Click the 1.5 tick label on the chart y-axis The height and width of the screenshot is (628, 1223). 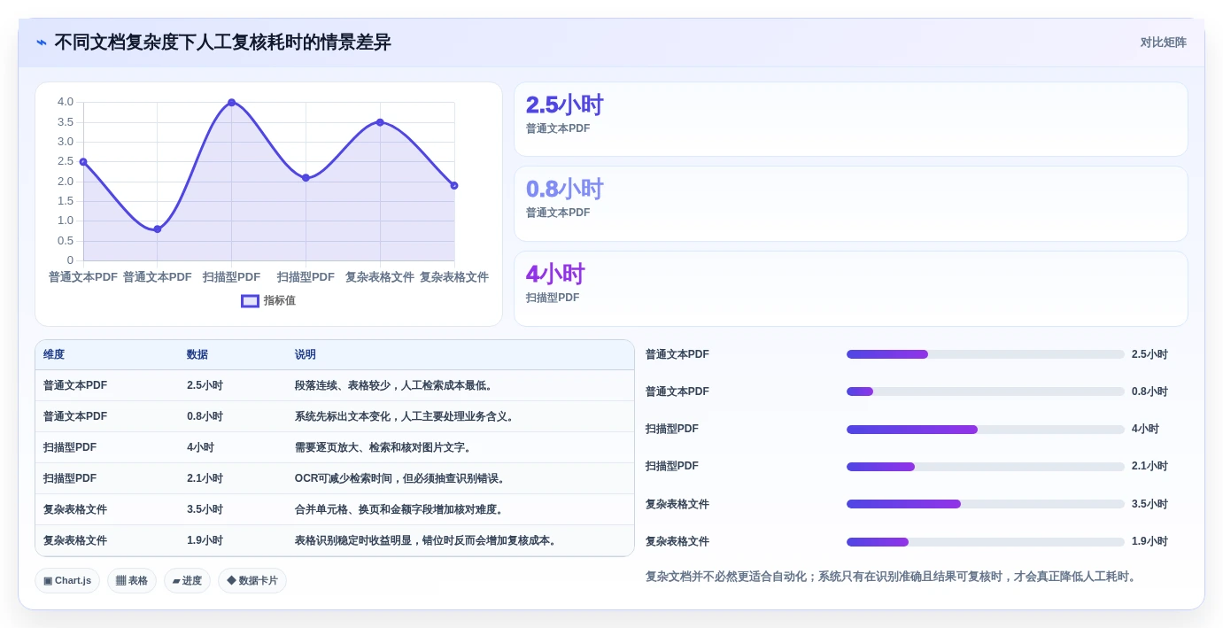66,201
